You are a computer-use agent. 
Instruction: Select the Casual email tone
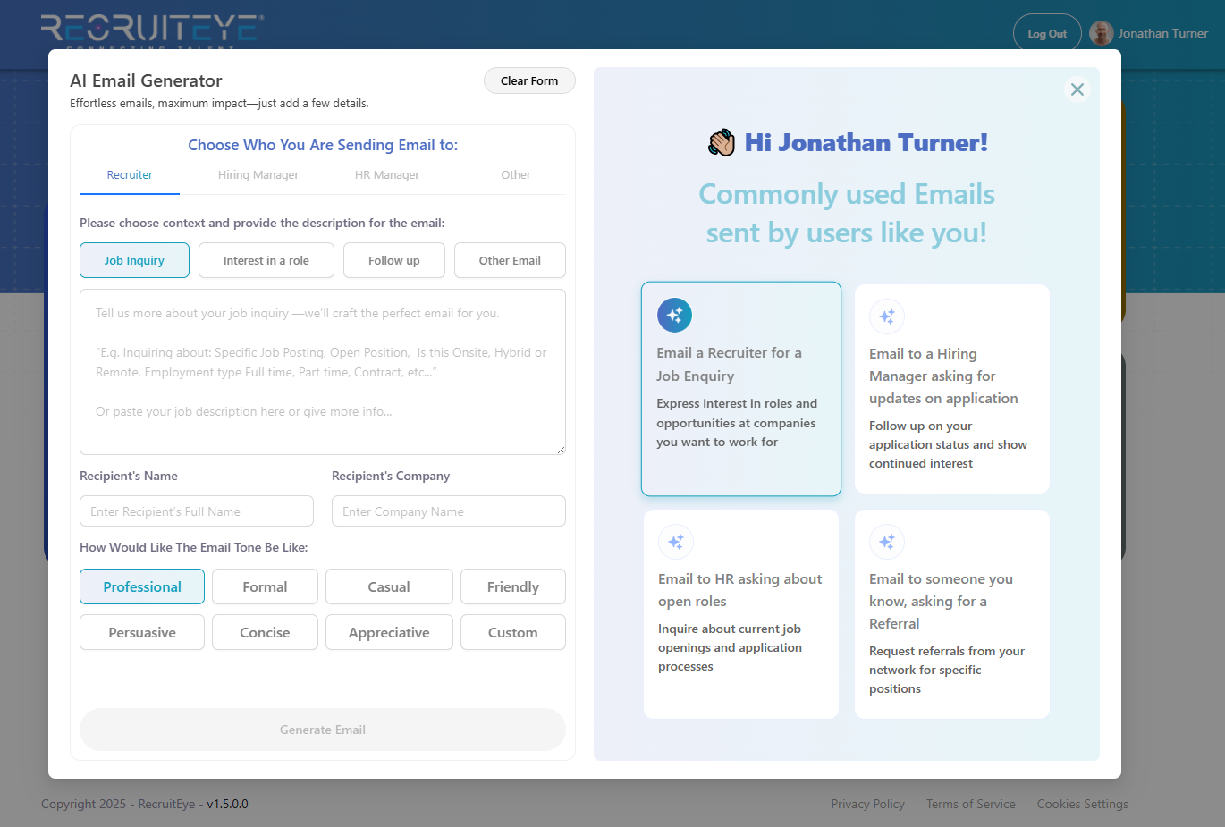coord(389,586)
